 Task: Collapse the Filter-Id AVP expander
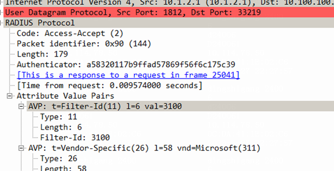pyautogui.click(x=21, y=106)
